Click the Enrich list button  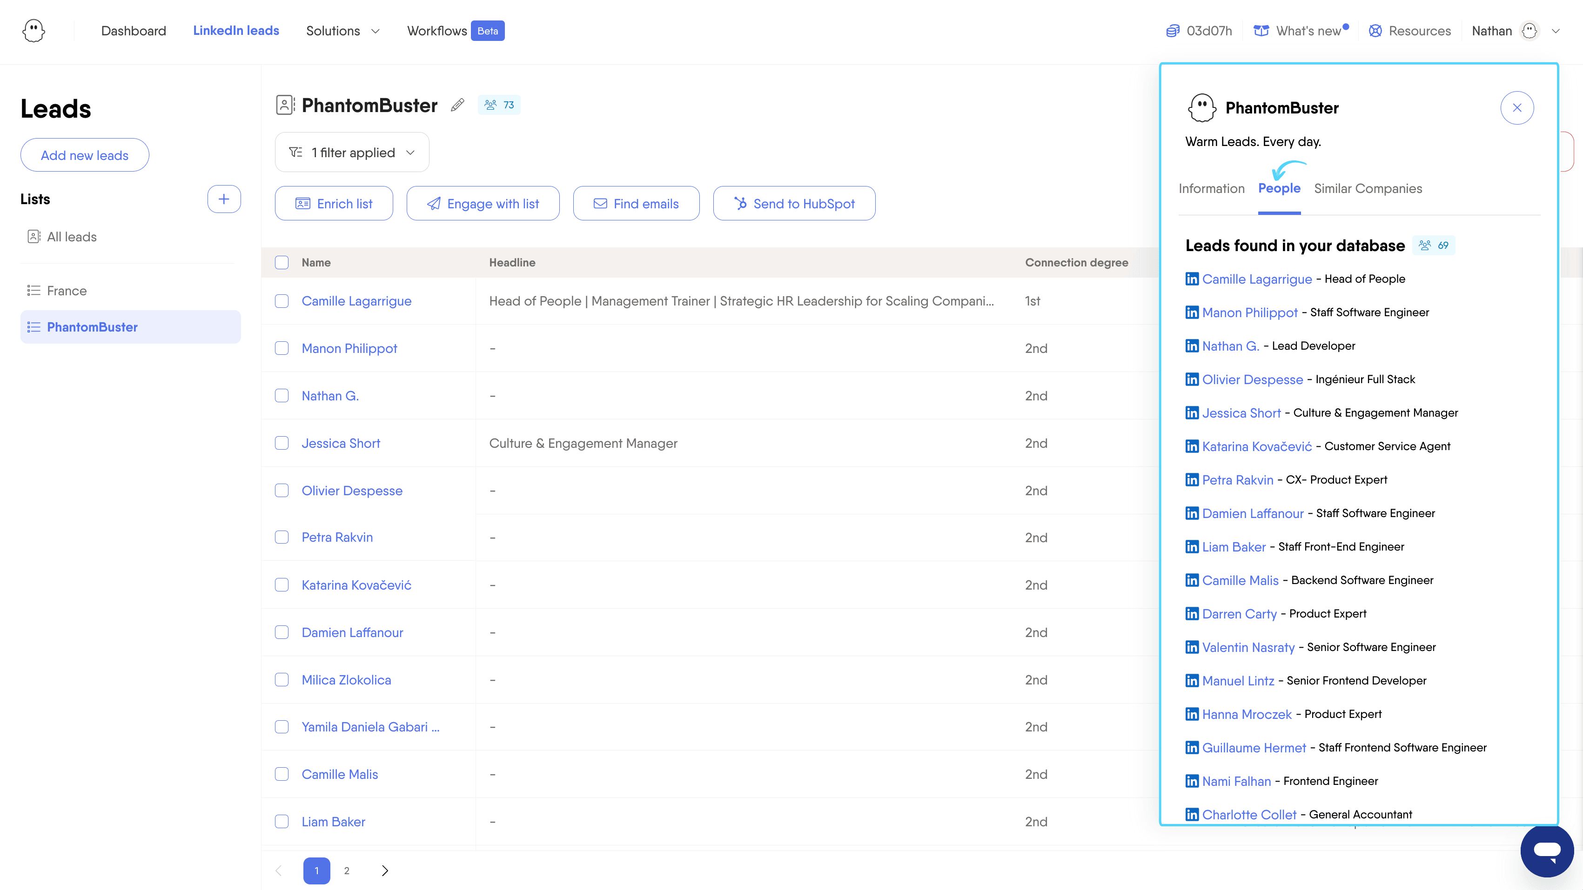tap(334, 203)
